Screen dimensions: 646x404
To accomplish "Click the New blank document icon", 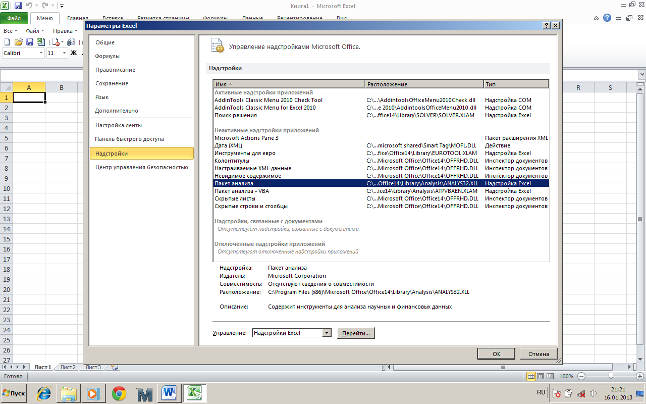I will pyautogui.click(x=8, y=42).
